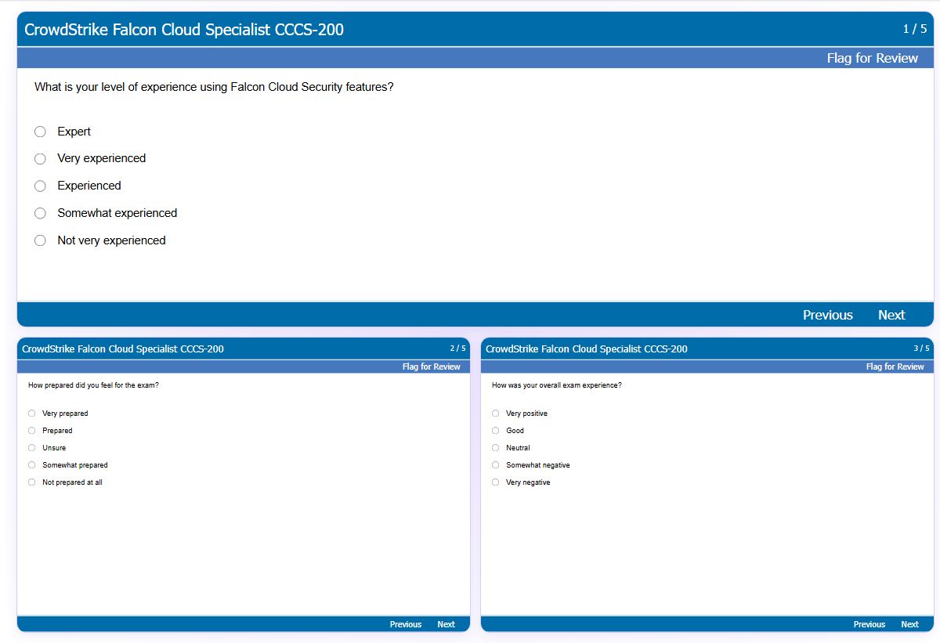Click Next on the 2 / 5 panel

[446, 624]
